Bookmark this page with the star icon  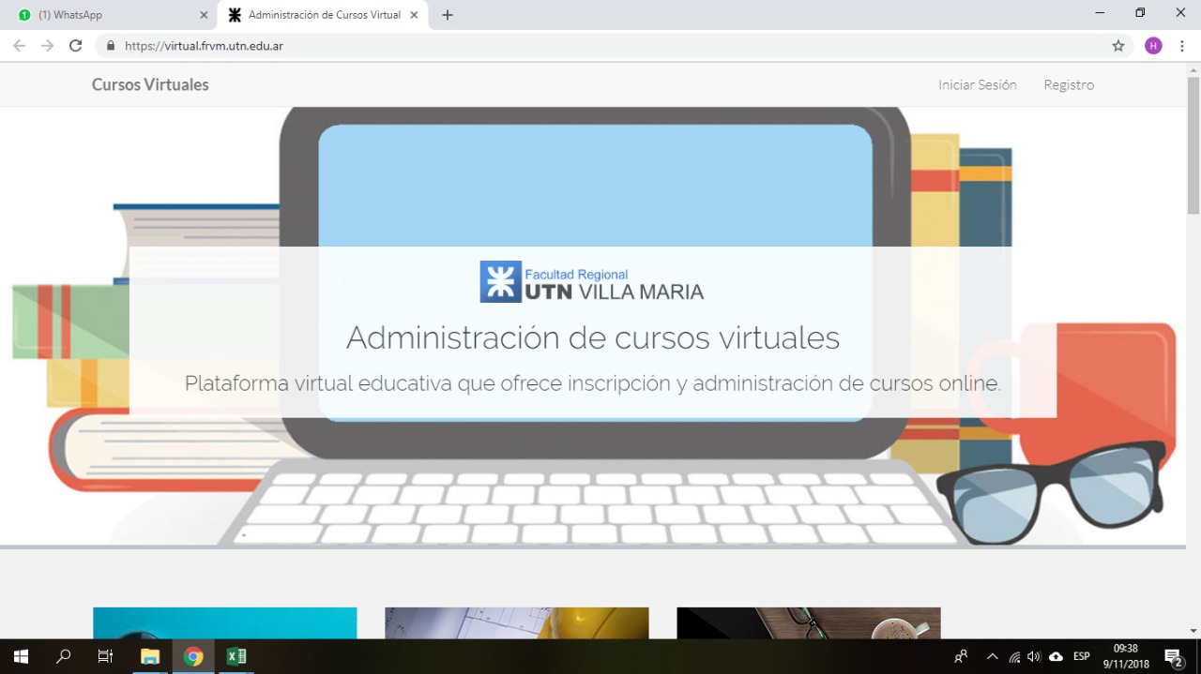(x=1118, y=46)
